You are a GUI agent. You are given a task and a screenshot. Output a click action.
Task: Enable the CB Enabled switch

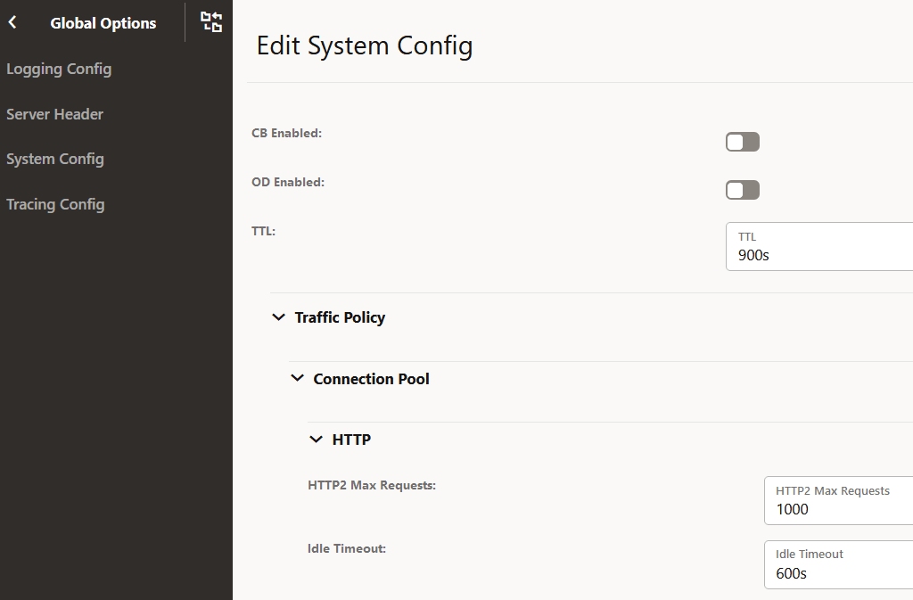click(742, 141)
